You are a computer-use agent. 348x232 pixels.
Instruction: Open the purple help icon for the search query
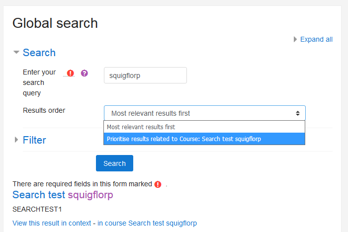85,73
